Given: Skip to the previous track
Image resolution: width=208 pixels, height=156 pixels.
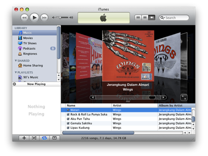Looking at the screenshot, I should tap(24, 18).
